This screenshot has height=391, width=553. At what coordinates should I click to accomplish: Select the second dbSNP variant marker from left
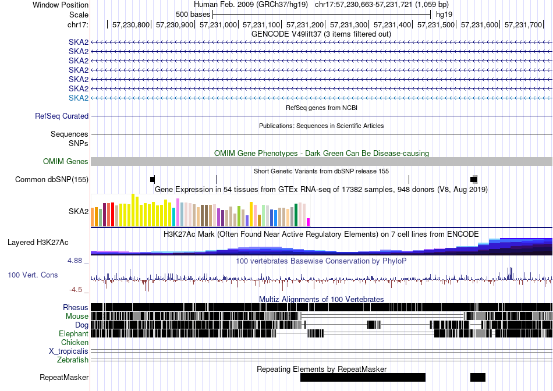[x=217, y=179]
